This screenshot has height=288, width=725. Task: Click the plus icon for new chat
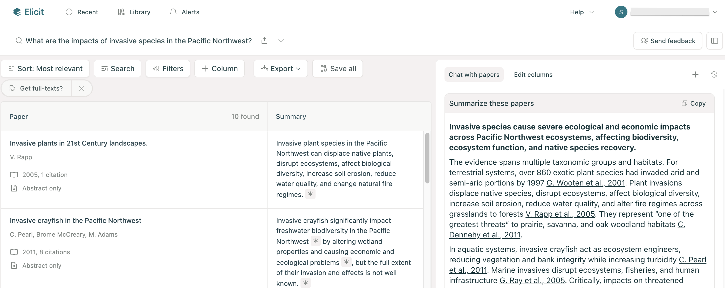[695, 75]
